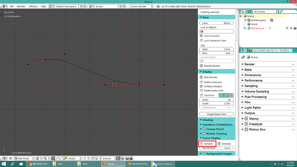This screenshot has width=297, height=167.
Task: Uncheck Relationship Lines option
Action: click(x=201, y=90)
